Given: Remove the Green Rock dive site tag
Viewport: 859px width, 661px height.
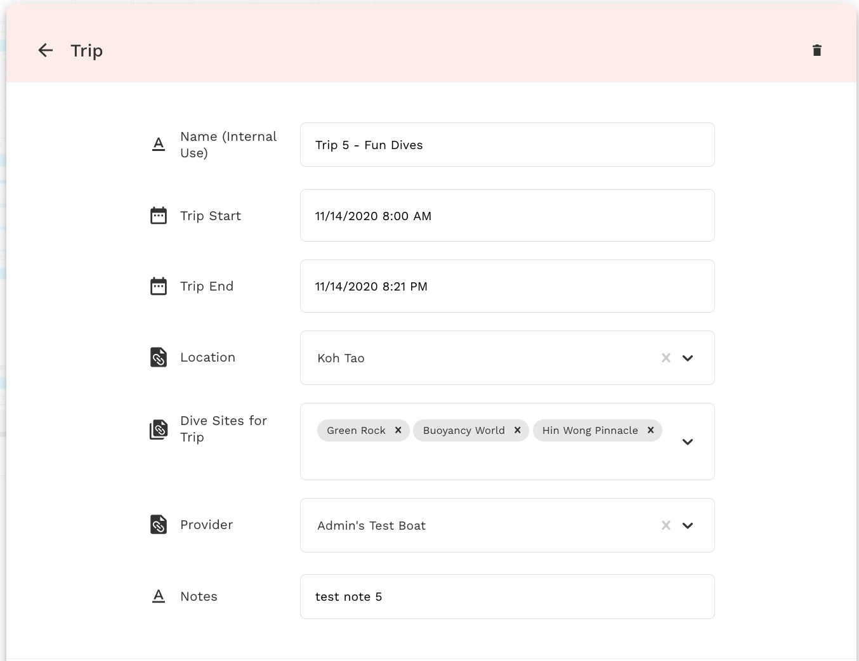Looking at the screenshot, I should [398, 430].
